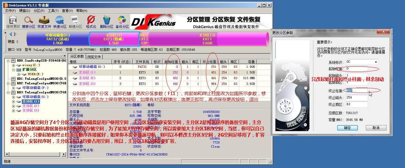Image resolution: width=405 pixels, height=168 pixels.
Task: Open the 分区(P) menu
Action: tap(39, 11)
